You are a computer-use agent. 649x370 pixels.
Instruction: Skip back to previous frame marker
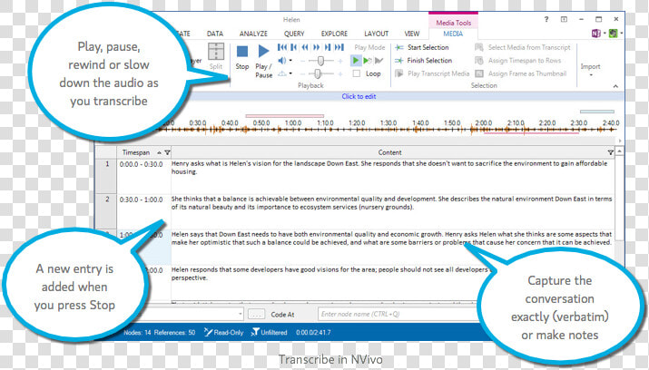click(293, 47)
